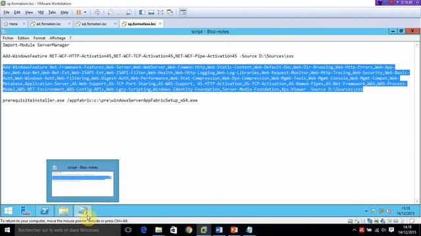Open the host Windows Start menu
Image resolution: width=421 pixels, height=236 pixels.
point(7,230)
